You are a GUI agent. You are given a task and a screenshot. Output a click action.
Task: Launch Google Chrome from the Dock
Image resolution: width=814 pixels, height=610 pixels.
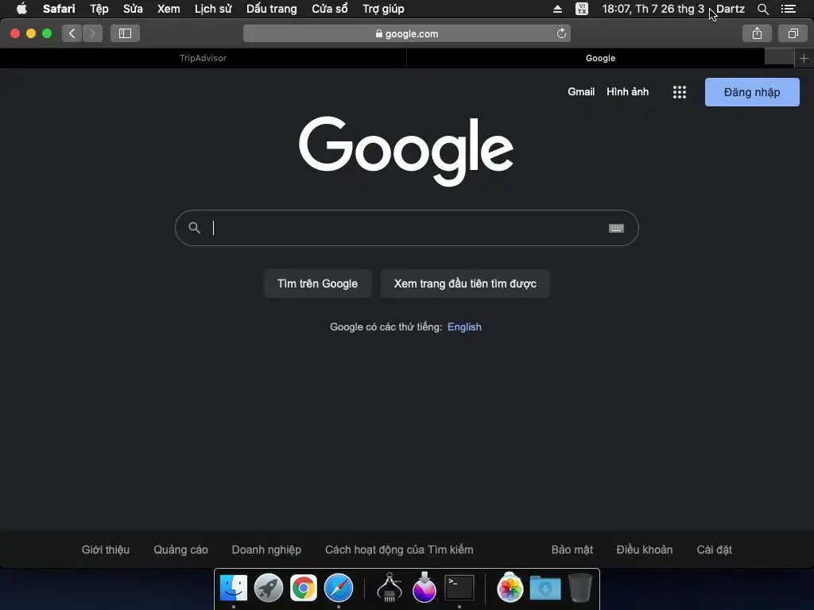[304, 589]
